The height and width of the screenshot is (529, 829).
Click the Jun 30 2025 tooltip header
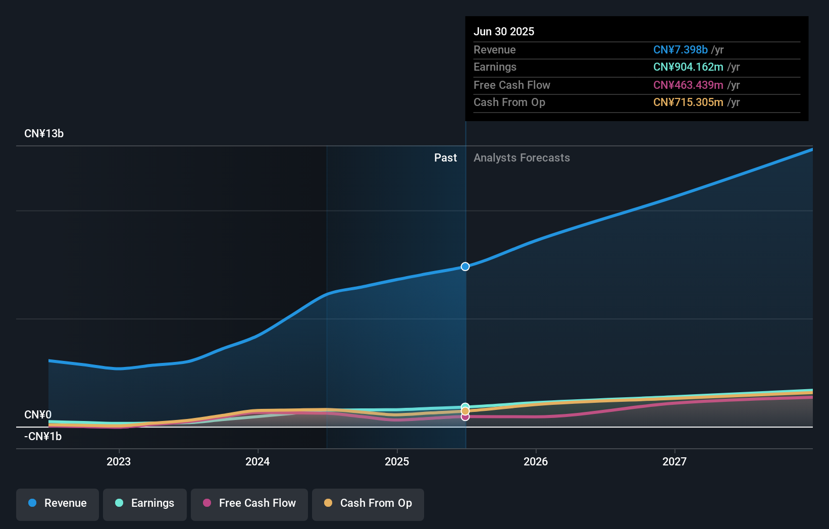pyautogui.click(x=504, y=31)
